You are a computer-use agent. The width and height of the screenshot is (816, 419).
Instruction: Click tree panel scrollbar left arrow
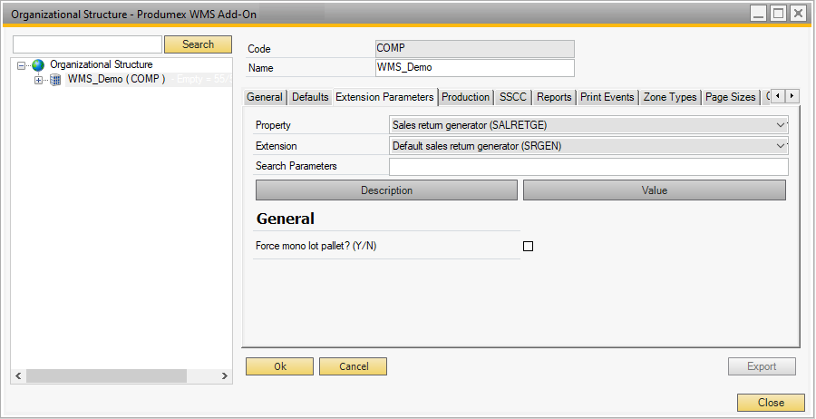tap(17, 375)
